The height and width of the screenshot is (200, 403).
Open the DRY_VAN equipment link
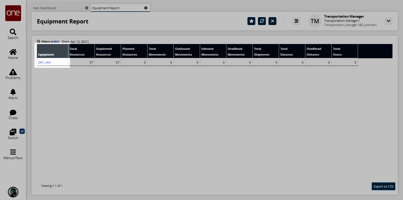coord(44,62)
